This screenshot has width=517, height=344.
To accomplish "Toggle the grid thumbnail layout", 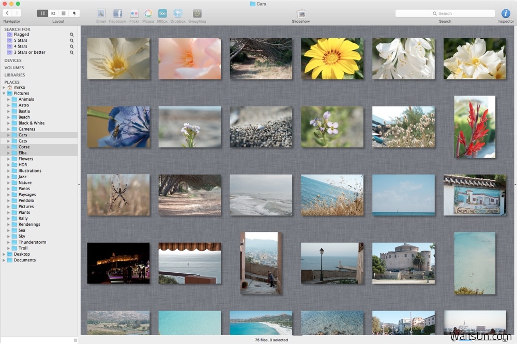I will (x=43, y=13).
